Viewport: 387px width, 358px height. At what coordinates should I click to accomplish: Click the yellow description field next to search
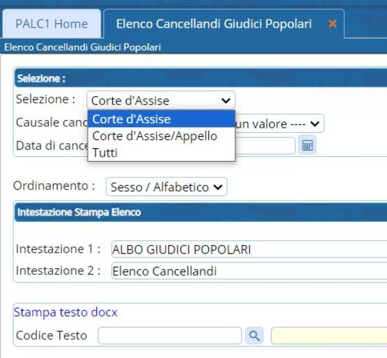[x=329, y=335]
